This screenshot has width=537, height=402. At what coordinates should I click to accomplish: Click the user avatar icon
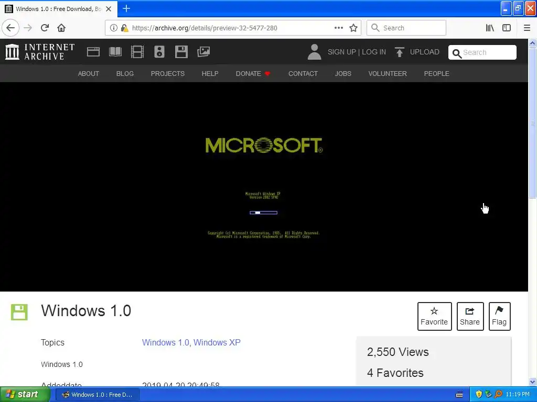[x=314, y=52]
